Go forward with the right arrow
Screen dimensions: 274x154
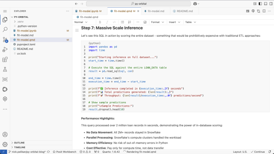point(82,4)
